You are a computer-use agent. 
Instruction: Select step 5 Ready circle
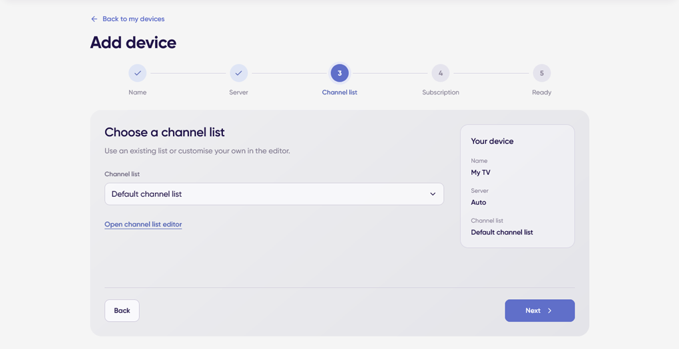pos(542,73)
